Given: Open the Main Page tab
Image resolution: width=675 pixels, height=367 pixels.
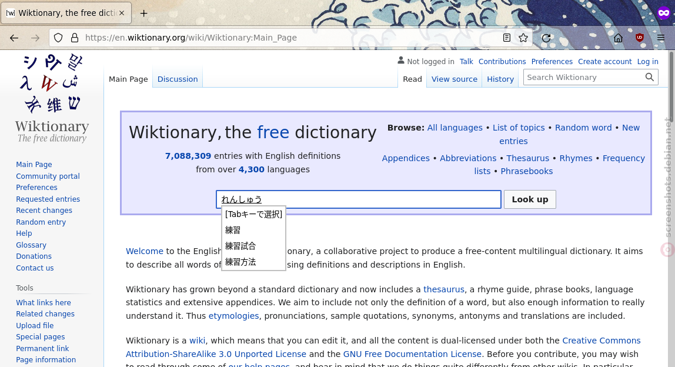Looking at the screenshot, I should pyautogui.click(x=128, y=79).
